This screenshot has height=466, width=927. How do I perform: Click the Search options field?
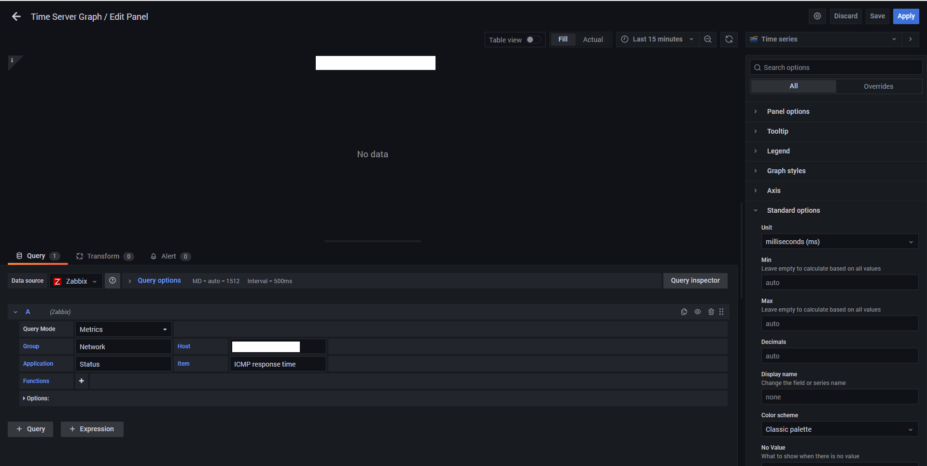coord(836,68)
